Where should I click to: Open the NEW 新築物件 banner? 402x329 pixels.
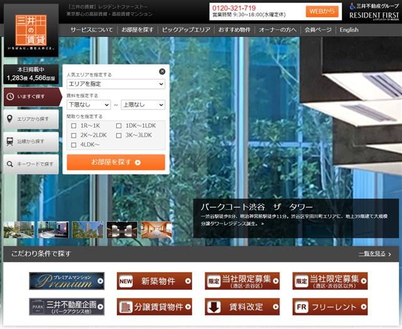pyautogui.click(x=154, y=281)
